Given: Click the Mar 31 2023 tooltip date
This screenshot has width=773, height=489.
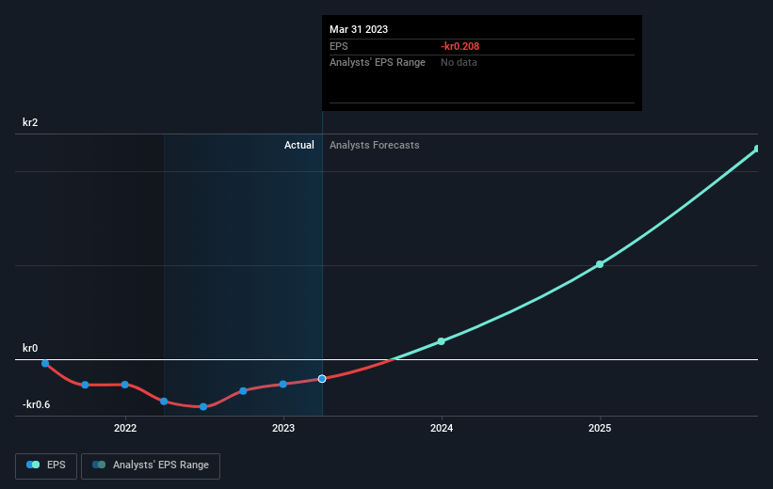Looking at the screenshot, I should tap(359, 29).
